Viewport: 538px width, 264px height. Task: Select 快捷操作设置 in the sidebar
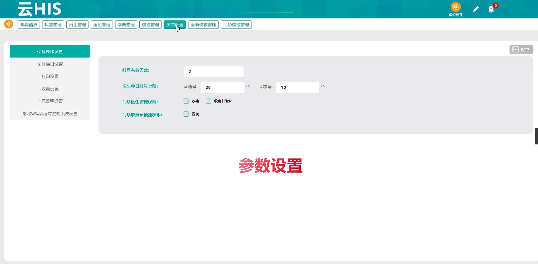pyautogui.click(x=50, y=51)
